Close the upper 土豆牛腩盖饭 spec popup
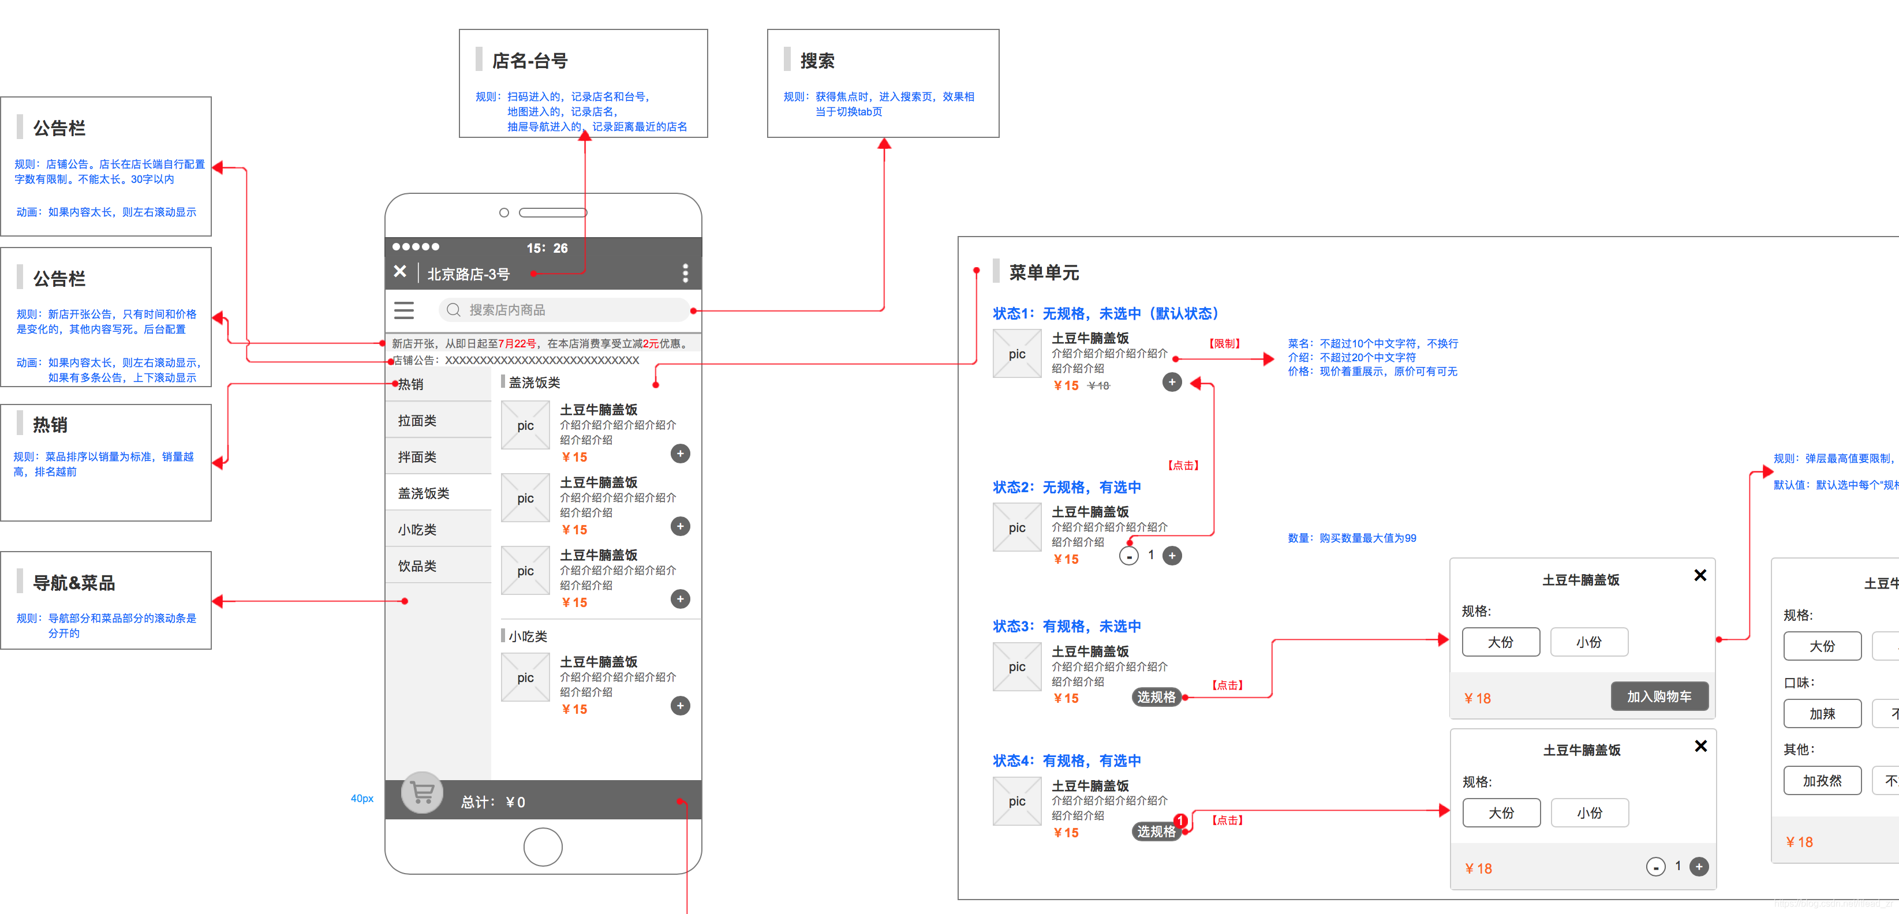1899x914 pixels. coord(1700,575)
